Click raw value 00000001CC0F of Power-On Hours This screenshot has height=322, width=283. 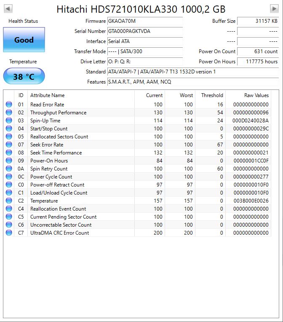pos(251,161)
